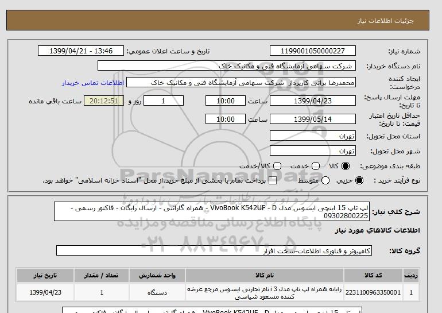Viewport: 442px width, 313px height.
Task: Click the delivery city تهران field
Action: pos(313,150)
